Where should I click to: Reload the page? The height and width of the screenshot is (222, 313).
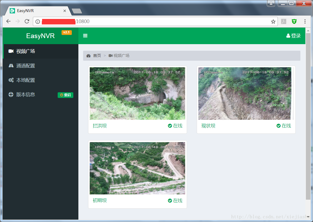click(27, 21)
